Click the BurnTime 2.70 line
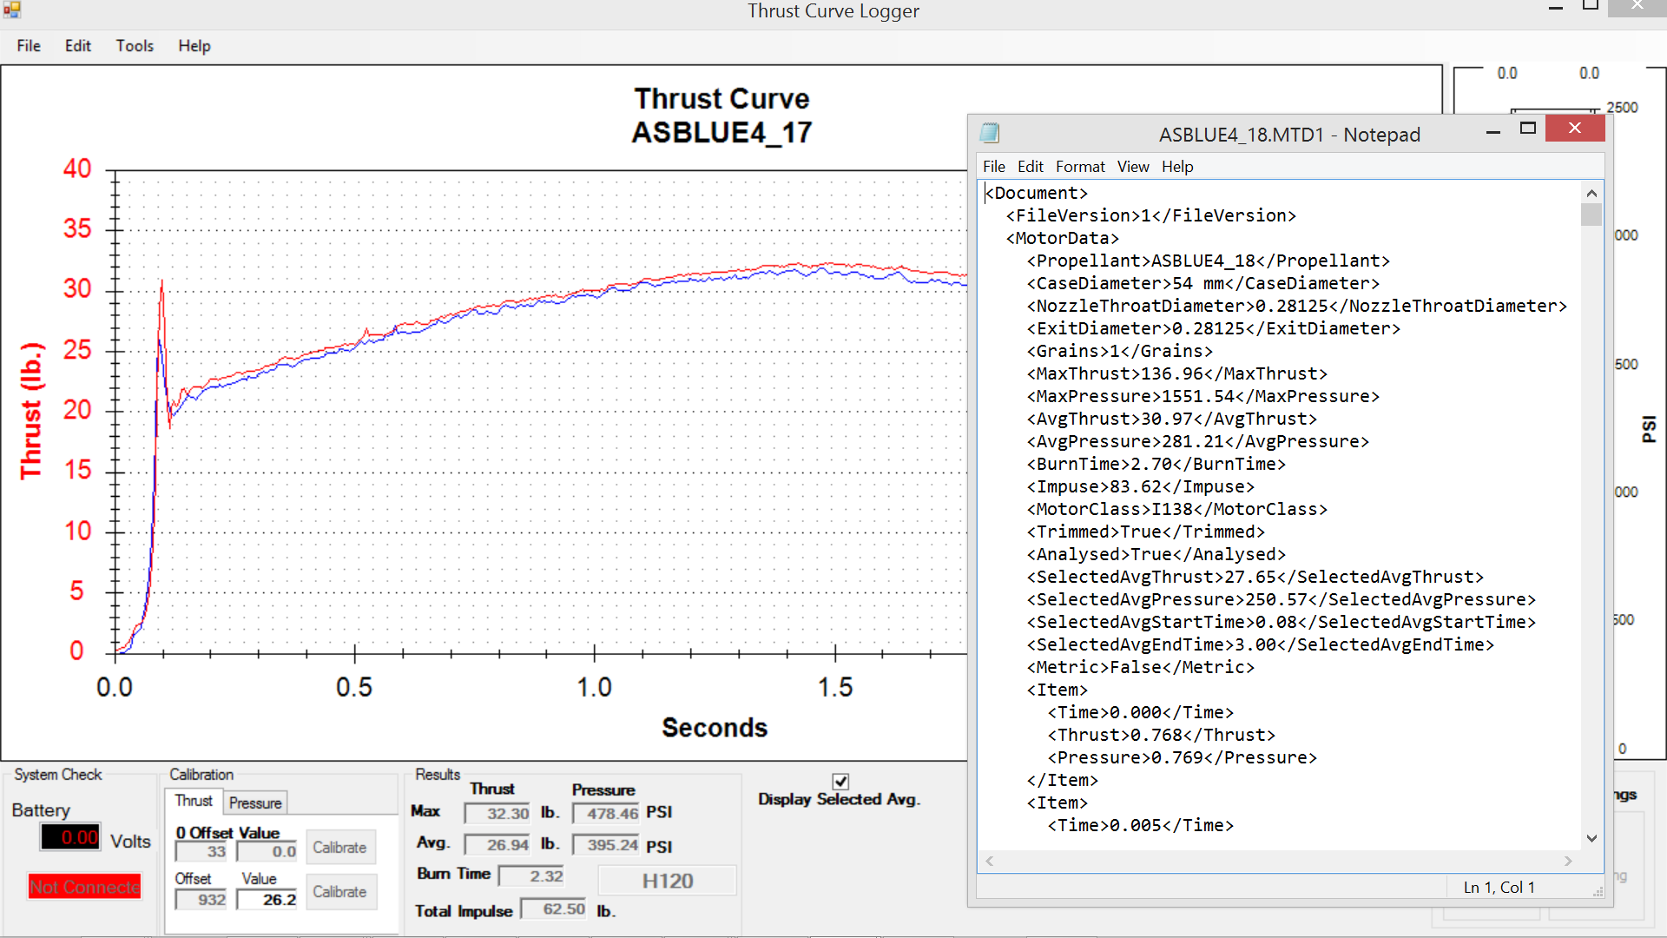Viewport: 1667px width, 938px height. pyautogui.click(x=1156, y=464)
